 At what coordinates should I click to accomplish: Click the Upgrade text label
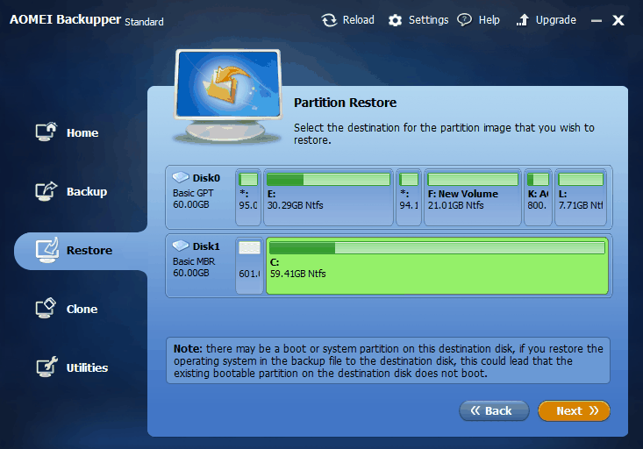click(x=555, y=19)
